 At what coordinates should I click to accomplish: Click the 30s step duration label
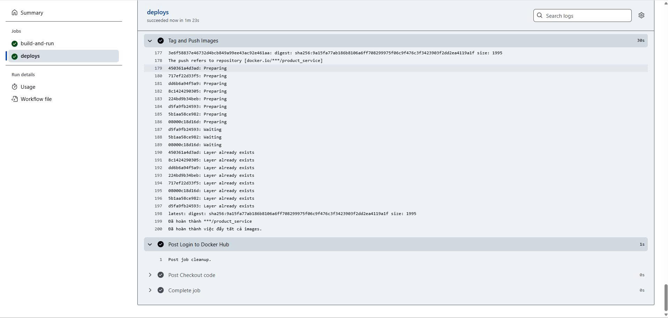(x=640, y=40)
